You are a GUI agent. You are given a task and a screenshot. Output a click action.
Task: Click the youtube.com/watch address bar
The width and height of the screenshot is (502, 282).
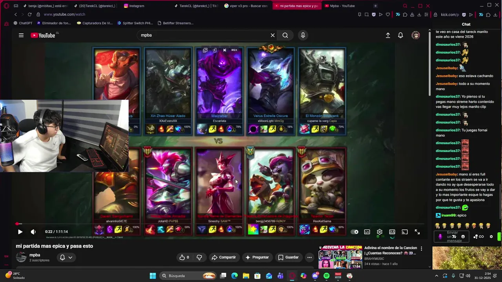[64, 14]
